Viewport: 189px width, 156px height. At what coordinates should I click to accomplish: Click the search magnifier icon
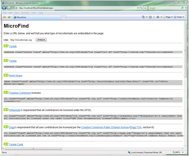tap(182, 8)
